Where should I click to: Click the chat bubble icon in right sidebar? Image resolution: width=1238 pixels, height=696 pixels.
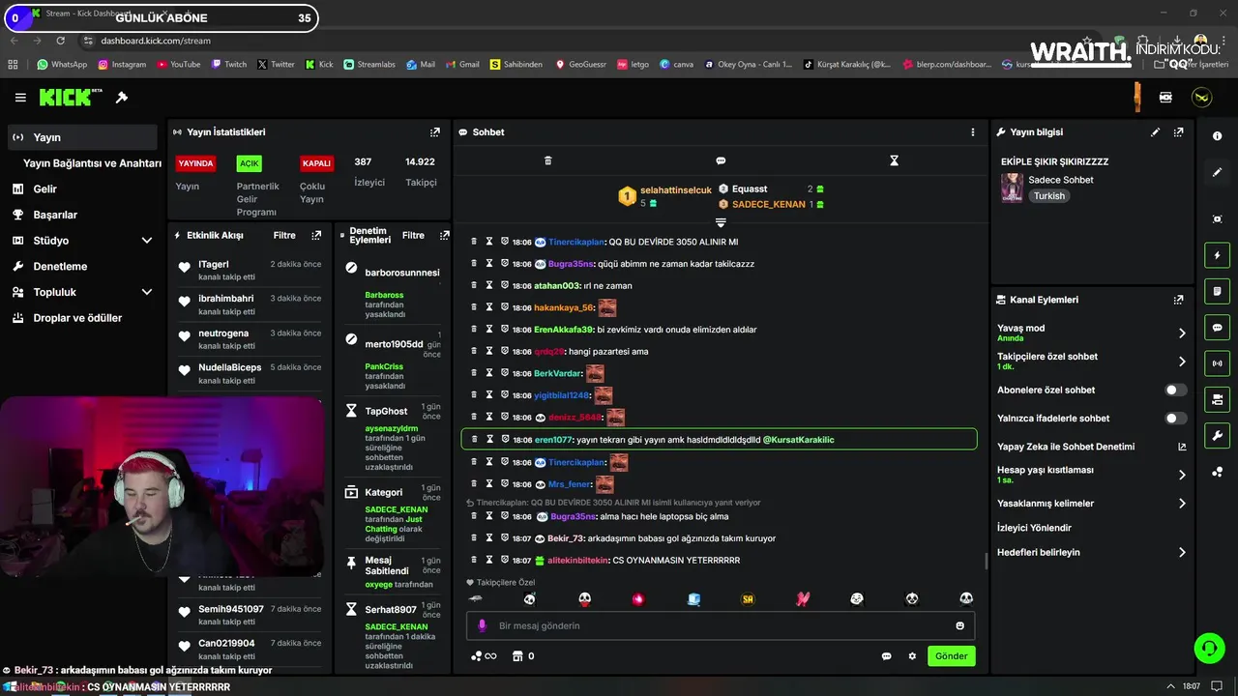click(1218, 328)
